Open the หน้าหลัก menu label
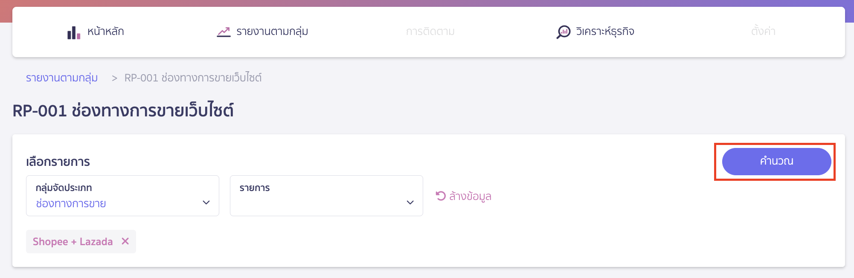 pyautogui.click(x=105, y=32)
